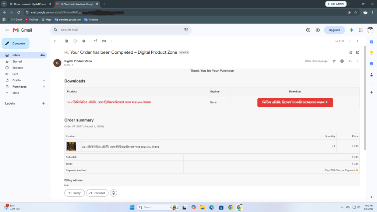Open Google account avatar
The image size is (377, 212).
tap(370, 30)
